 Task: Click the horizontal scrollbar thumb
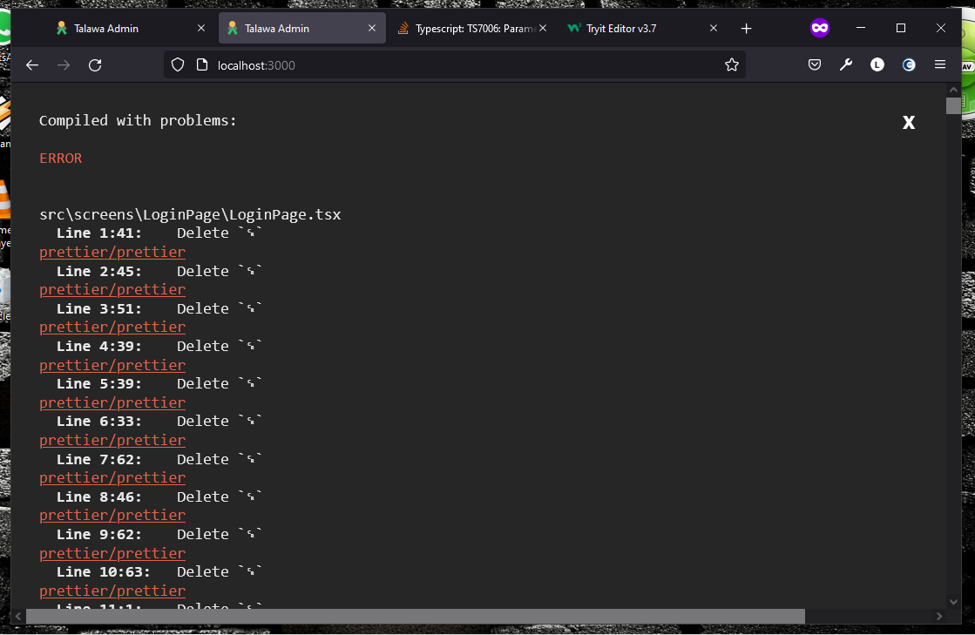(416, 616)
